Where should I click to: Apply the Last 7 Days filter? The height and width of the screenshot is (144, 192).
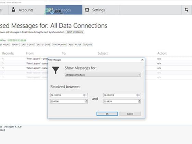[28, 45]
